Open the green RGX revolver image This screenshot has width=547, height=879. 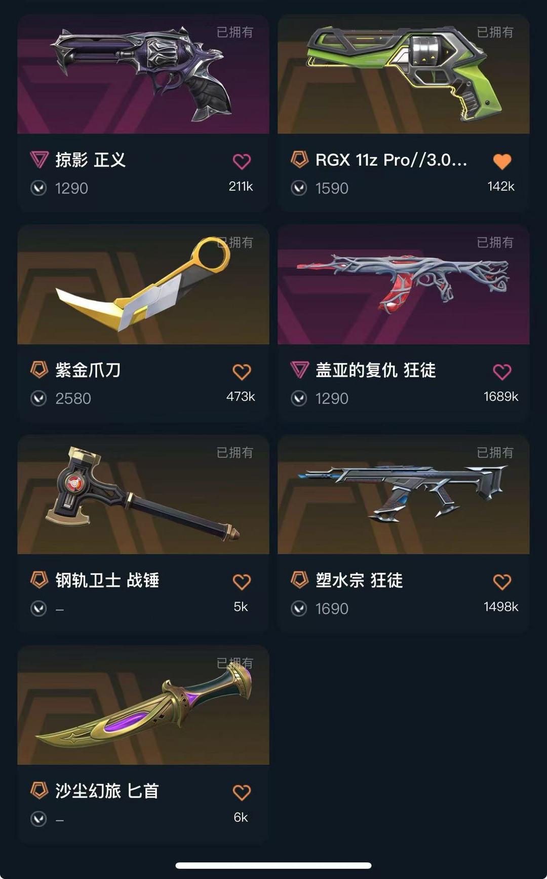point(404,75)
